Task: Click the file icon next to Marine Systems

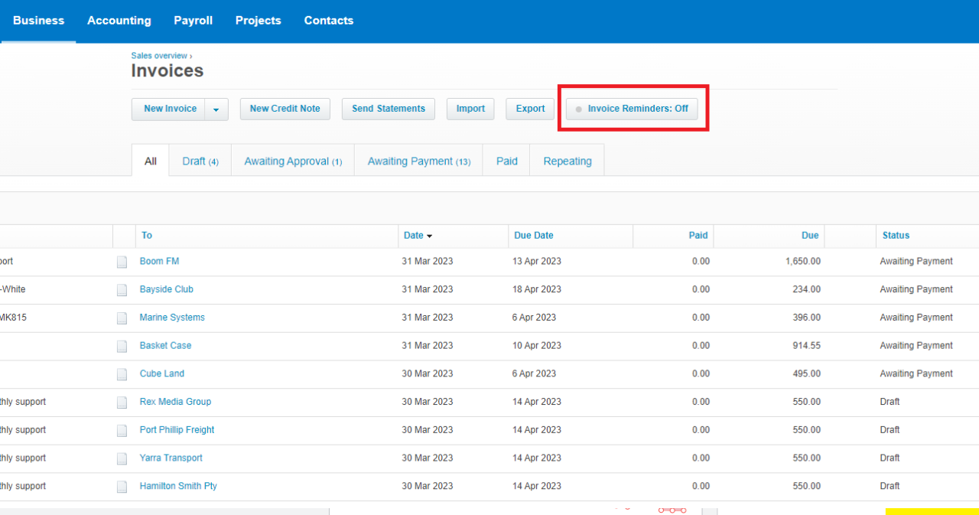Action: pyautogui.click(x=122, y=318)
